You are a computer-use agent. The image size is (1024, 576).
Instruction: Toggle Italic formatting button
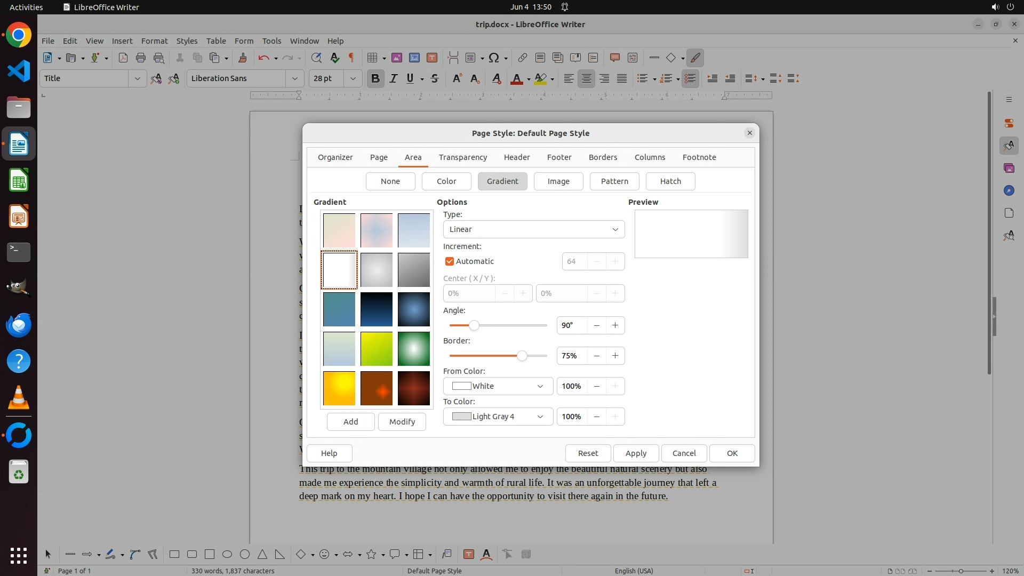[x=394, y=79]
